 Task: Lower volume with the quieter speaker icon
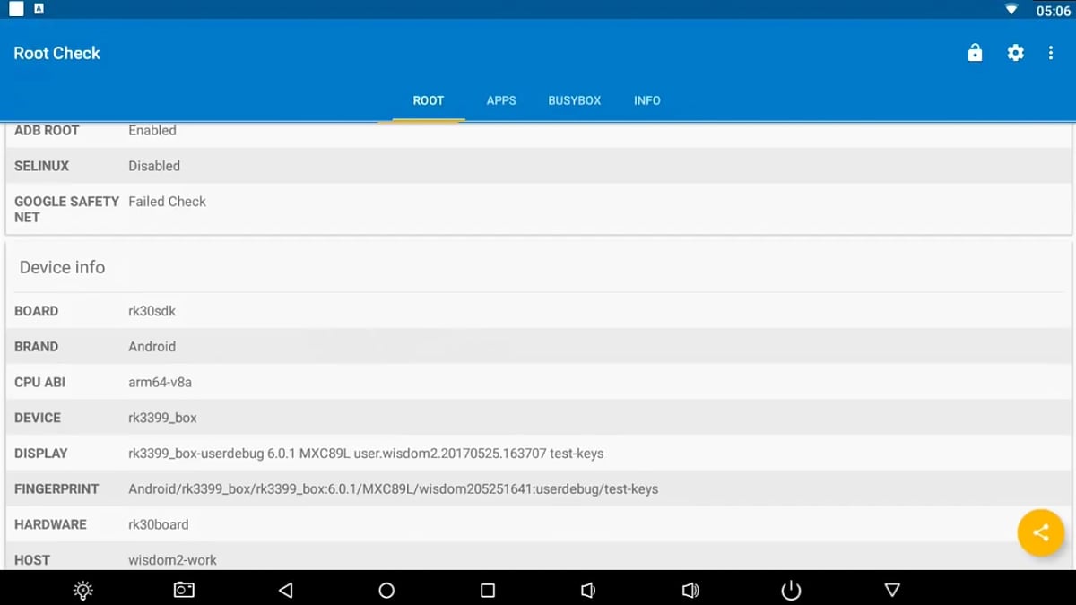click(x=587, y=590)
